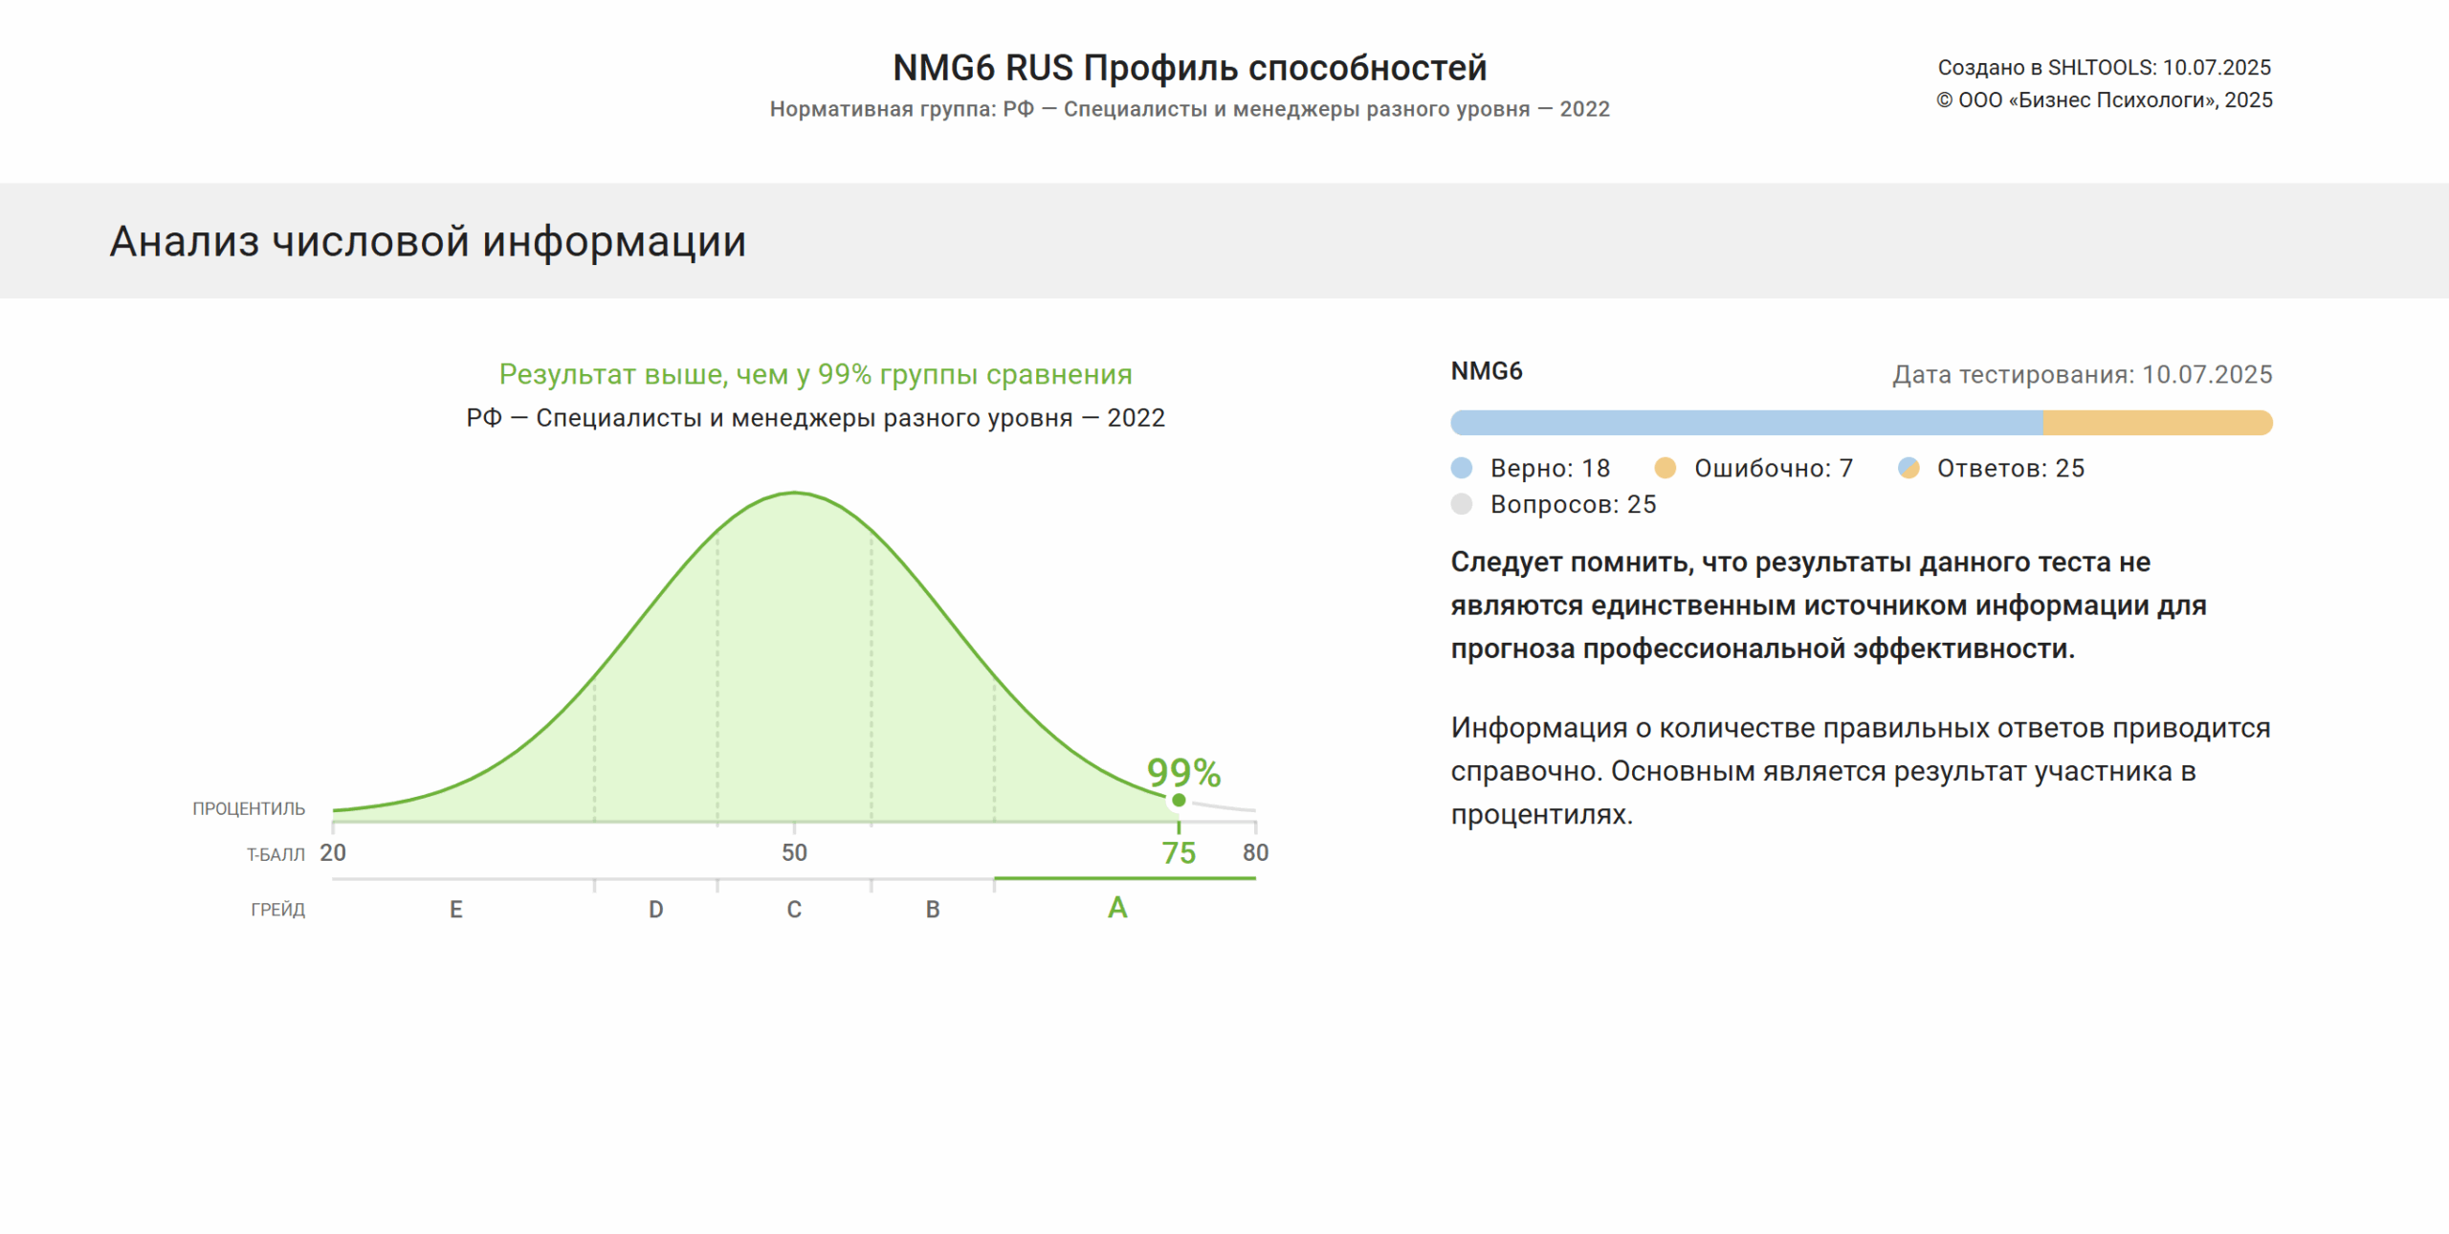The width and height of the screenshot is (2449, 1234).
Task: Click the orange wrong-answers bar segment
Action: (2156, 423)
